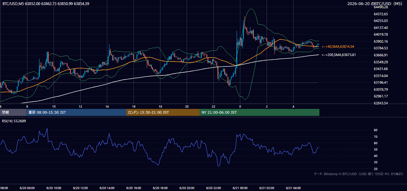Click price axis value 63549.29
The width and height of the screenshot is (407, 191).
pos(381,62)
